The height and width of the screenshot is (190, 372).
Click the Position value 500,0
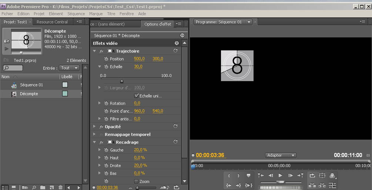[x=139, y=59]
